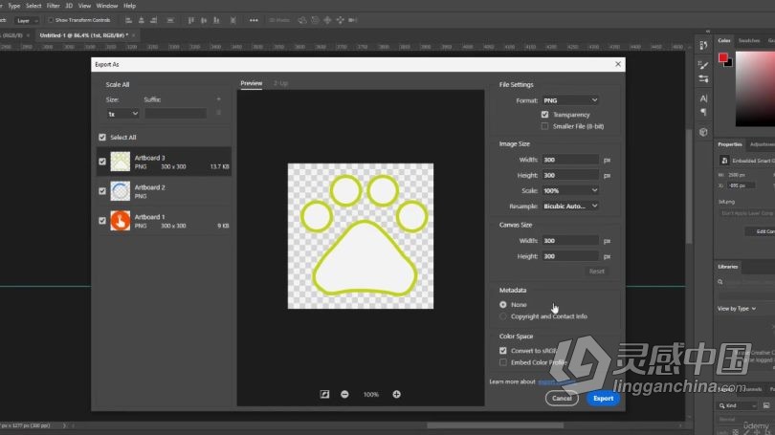
Task: Click the Artboard 1 thumbnail
Action: (121, 221)
